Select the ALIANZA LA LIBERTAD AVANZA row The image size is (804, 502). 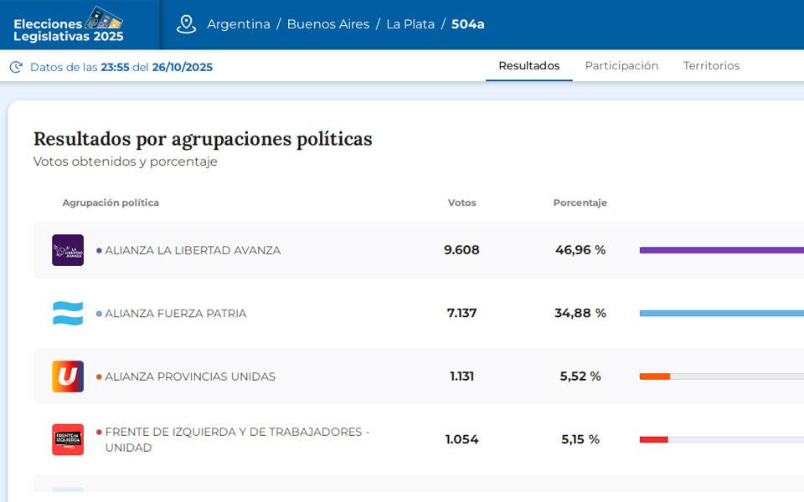(x=193, y=250)
